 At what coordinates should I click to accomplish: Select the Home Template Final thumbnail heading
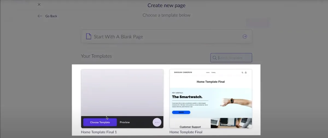click(211, 82)
